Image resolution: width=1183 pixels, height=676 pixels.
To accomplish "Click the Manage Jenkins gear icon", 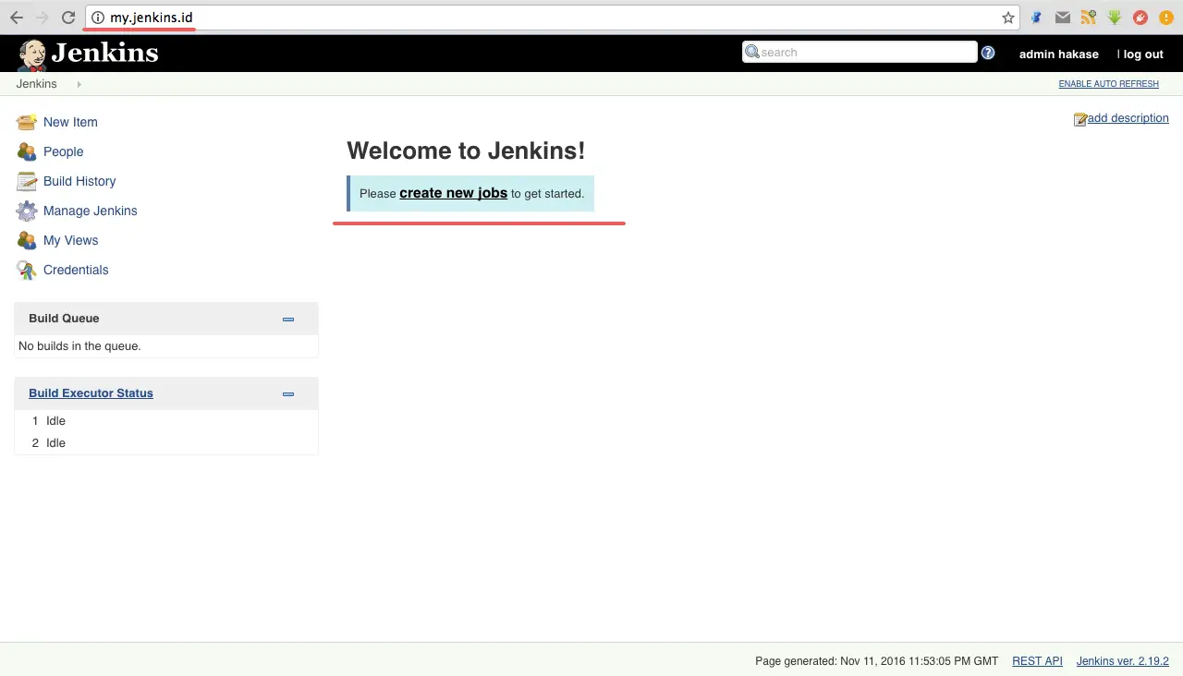I will 26,211.
